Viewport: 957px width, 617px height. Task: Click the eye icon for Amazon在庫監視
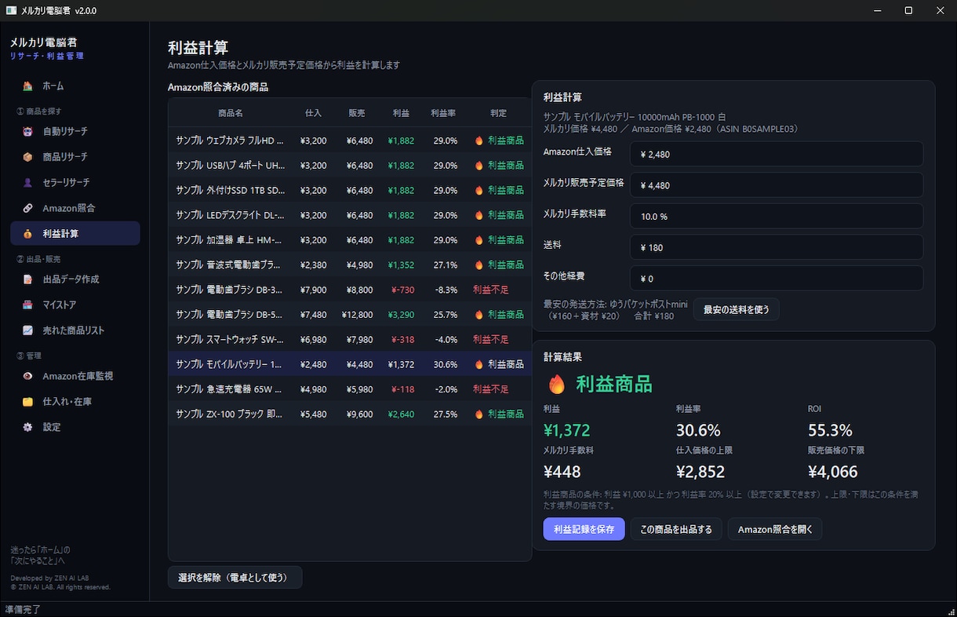[x=27, y=376]
